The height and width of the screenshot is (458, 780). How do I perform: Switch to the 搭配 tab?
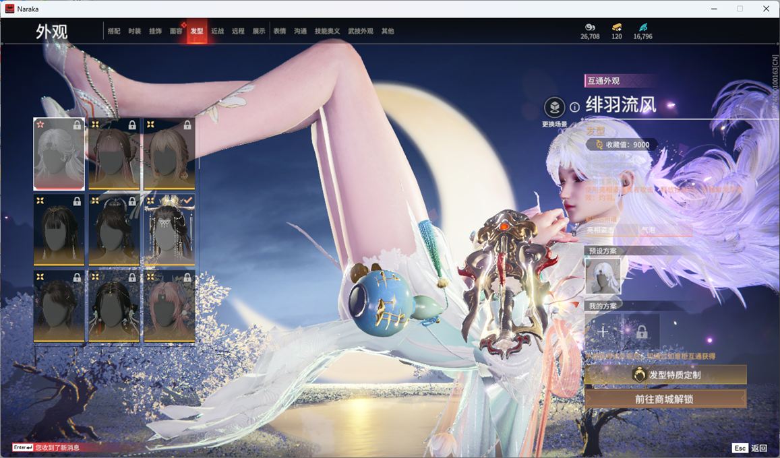(x=114, y=31)
